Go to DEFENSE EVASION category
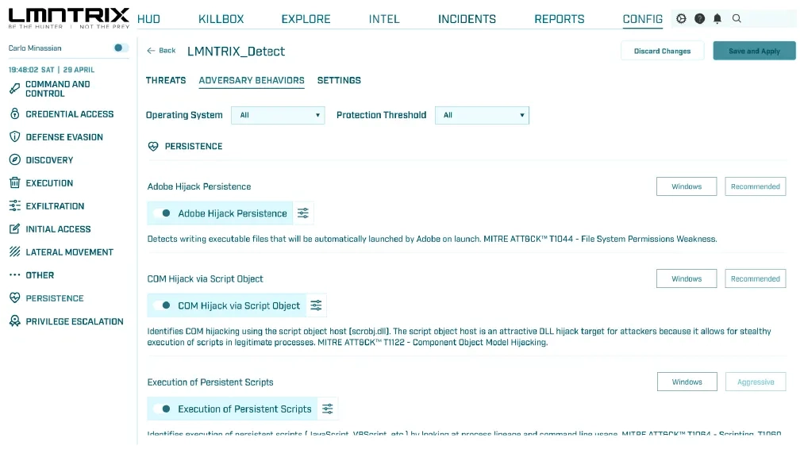 (x=64, y=136)
